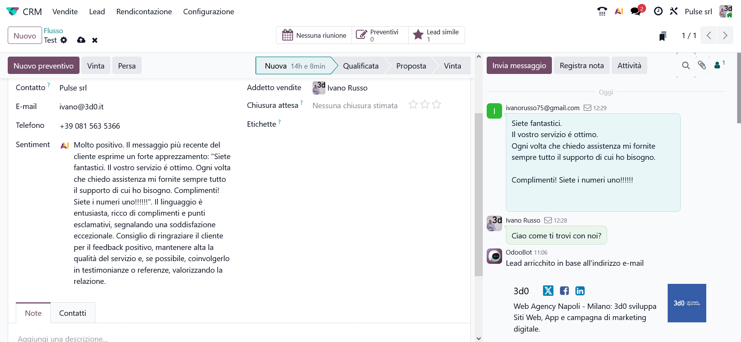The height and width of the screenshot is (342, 741).
Task: Open 3d0 Facebook profile icon
Action: point(564,291)
